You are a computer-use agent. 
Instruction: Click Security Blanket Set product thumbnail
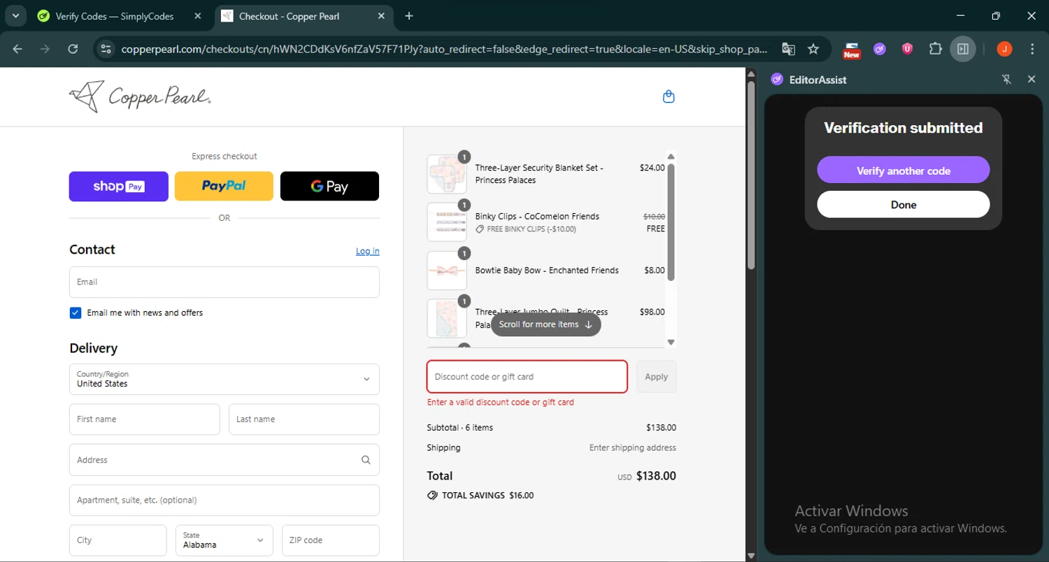(447, 174)
